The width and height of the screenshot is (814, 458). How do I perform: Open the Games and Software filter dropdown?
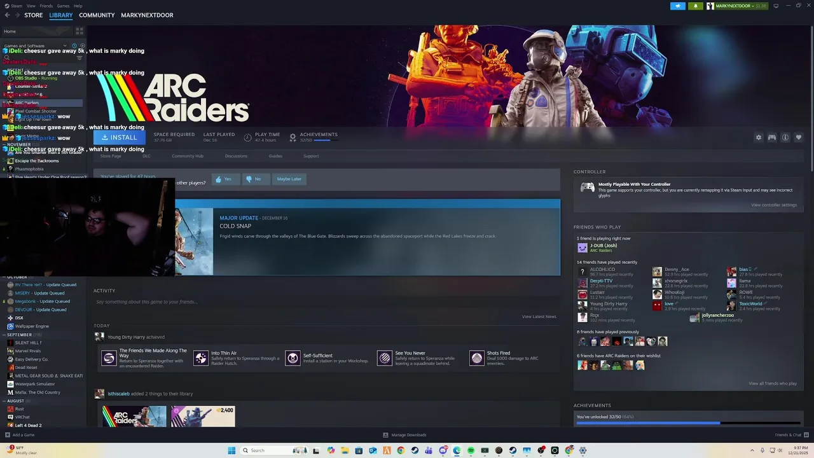point(35,46)
